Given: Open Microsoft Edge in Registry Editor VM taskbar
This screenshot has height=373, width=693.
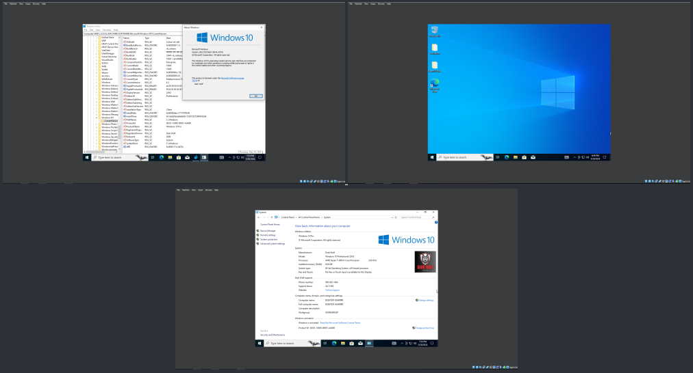Looking at the screenshot, I should pos(162,157).
